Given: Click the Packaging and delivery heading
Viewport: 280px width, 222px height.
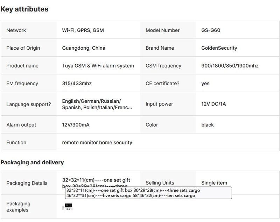Looking at the screenshot, I should pyautogui.click(x=32, y=163).
